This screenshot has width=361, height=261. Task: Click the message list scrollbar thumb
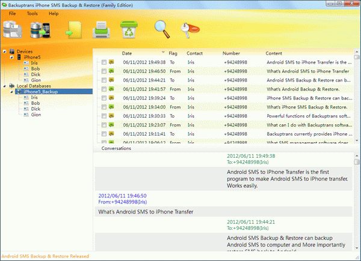(x=357, y=57)
